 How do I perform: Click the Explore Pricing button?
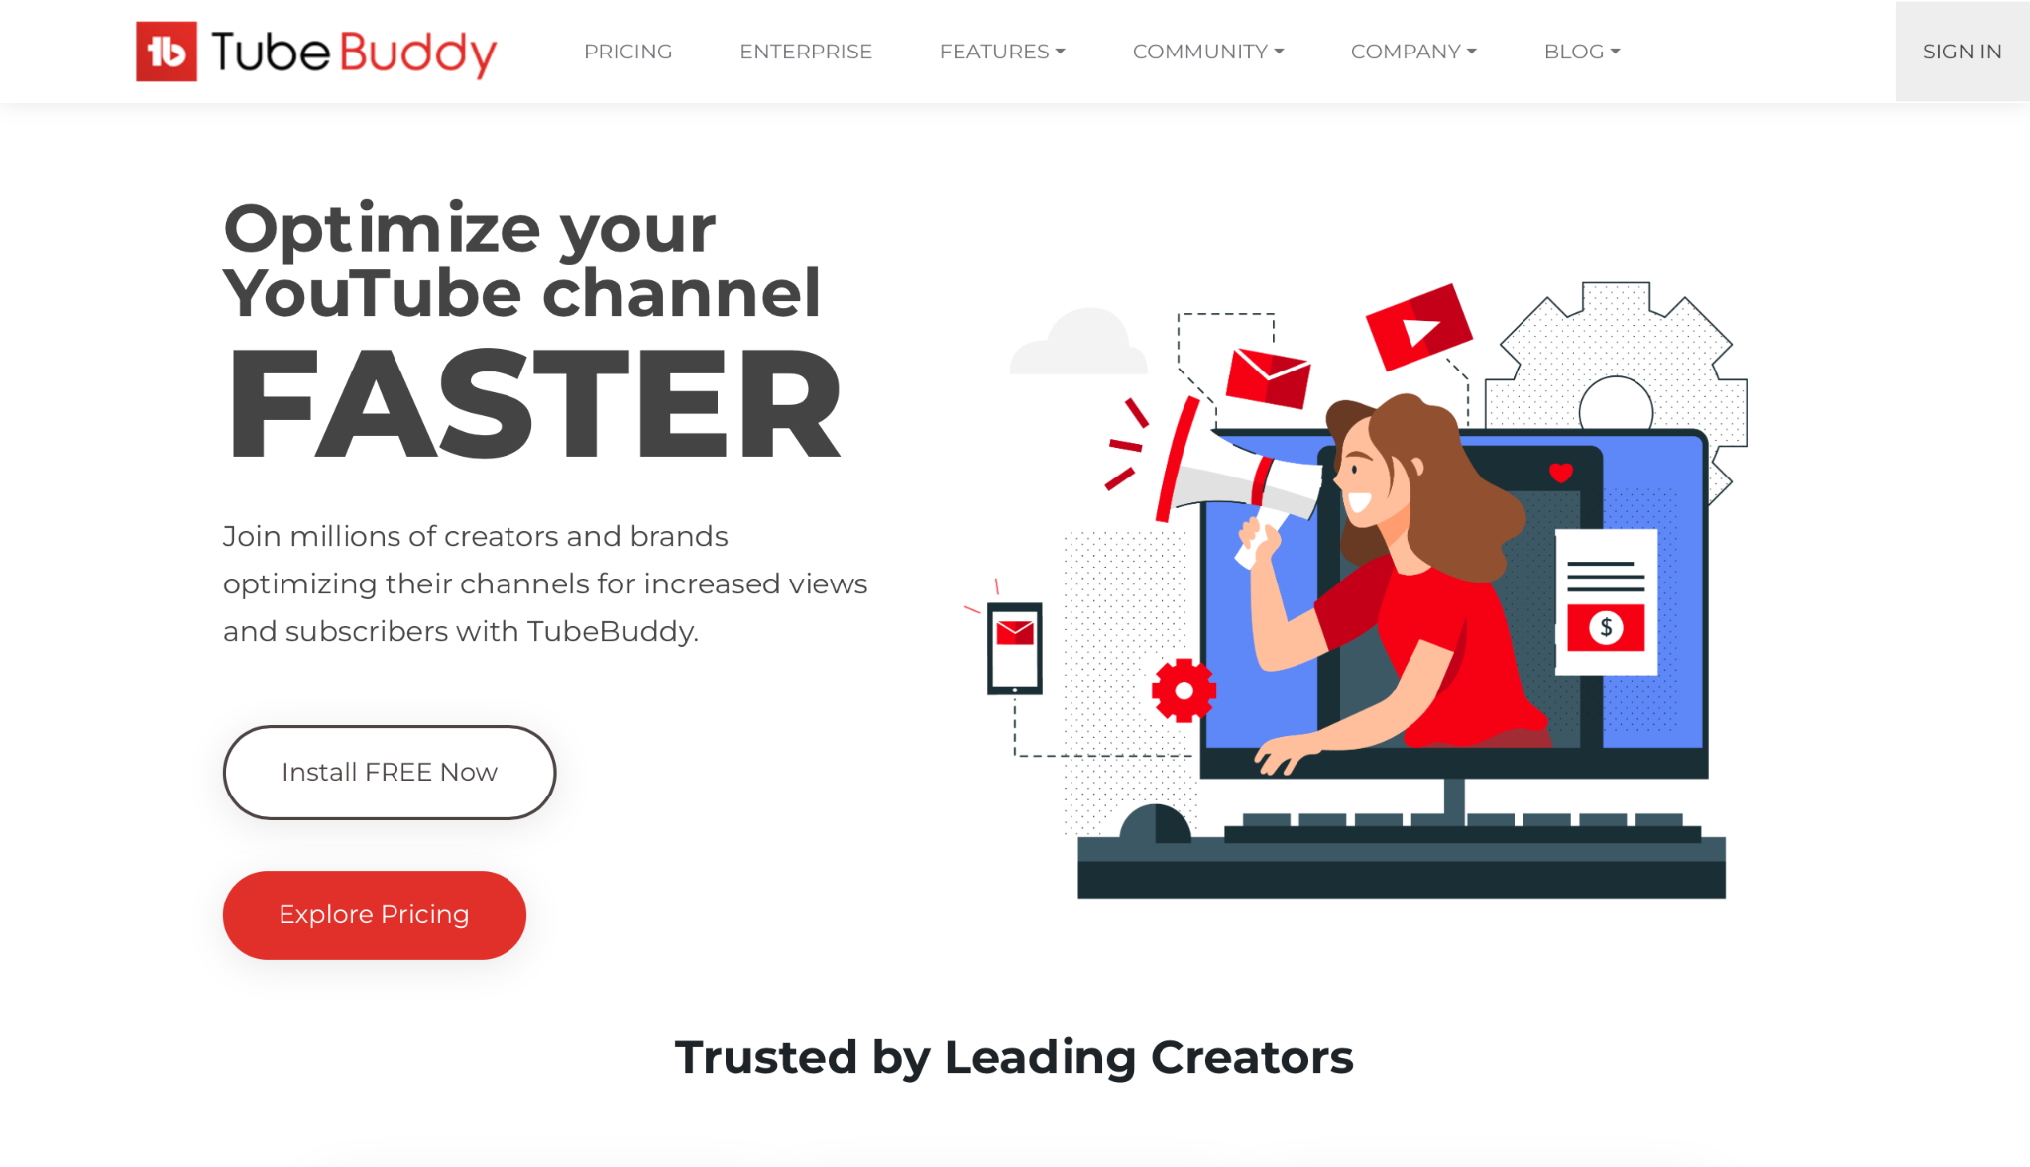374,914
